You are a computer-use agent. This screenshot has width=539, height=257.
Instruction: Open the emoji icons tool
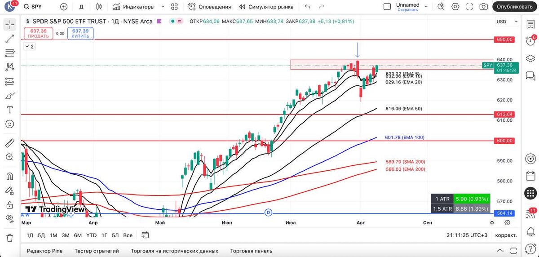(10, 124)
